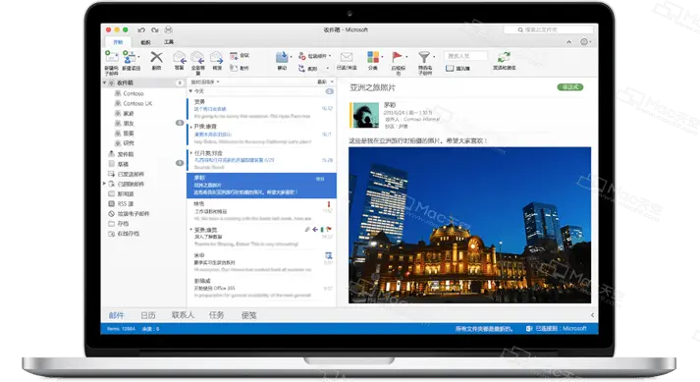Collapse the Today message group

click(190, 91)
